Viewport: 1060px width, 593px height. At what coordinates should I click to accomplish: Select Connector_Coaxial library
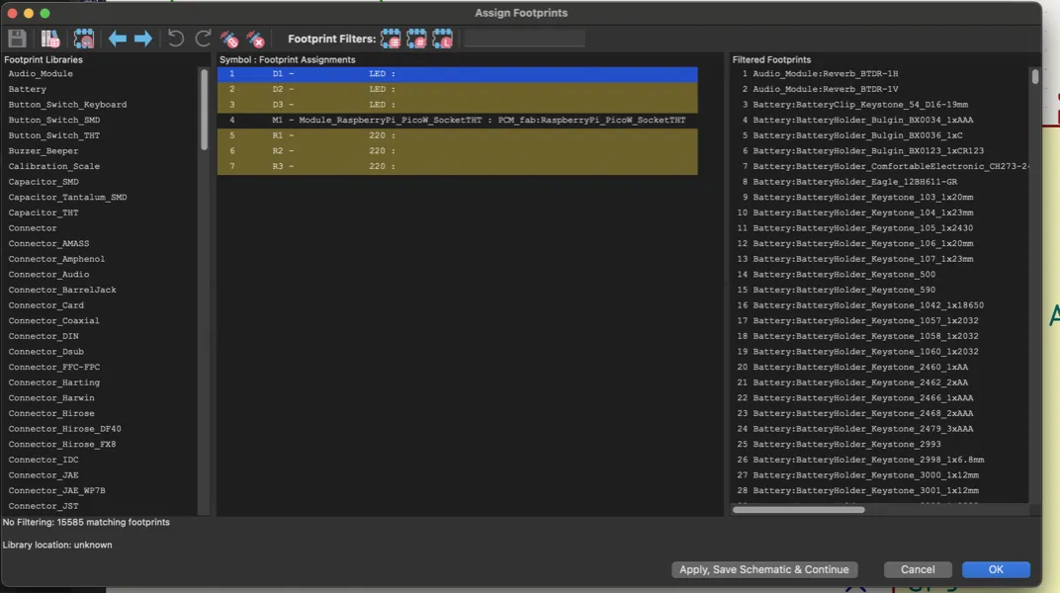[x=54, y=321]
